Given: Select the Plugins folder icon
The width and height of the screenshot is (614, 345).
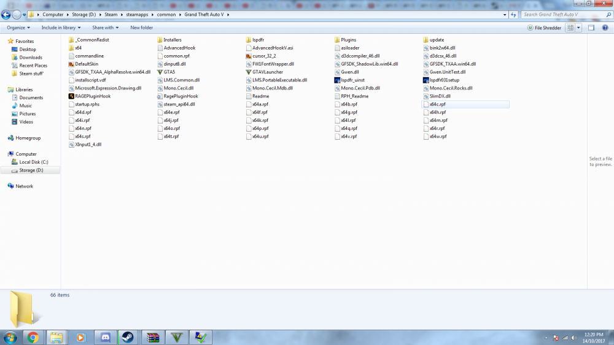Looking at the screenshot, I should coord(337,40).
